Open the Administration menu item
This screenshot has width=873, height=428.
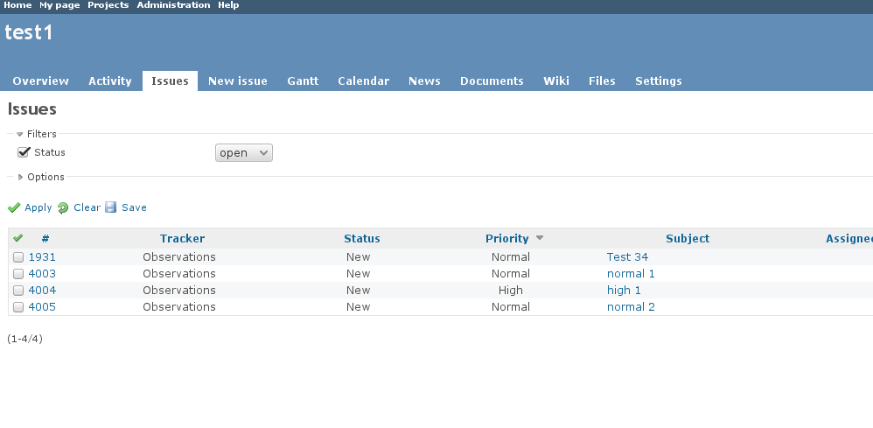(173, 5)
